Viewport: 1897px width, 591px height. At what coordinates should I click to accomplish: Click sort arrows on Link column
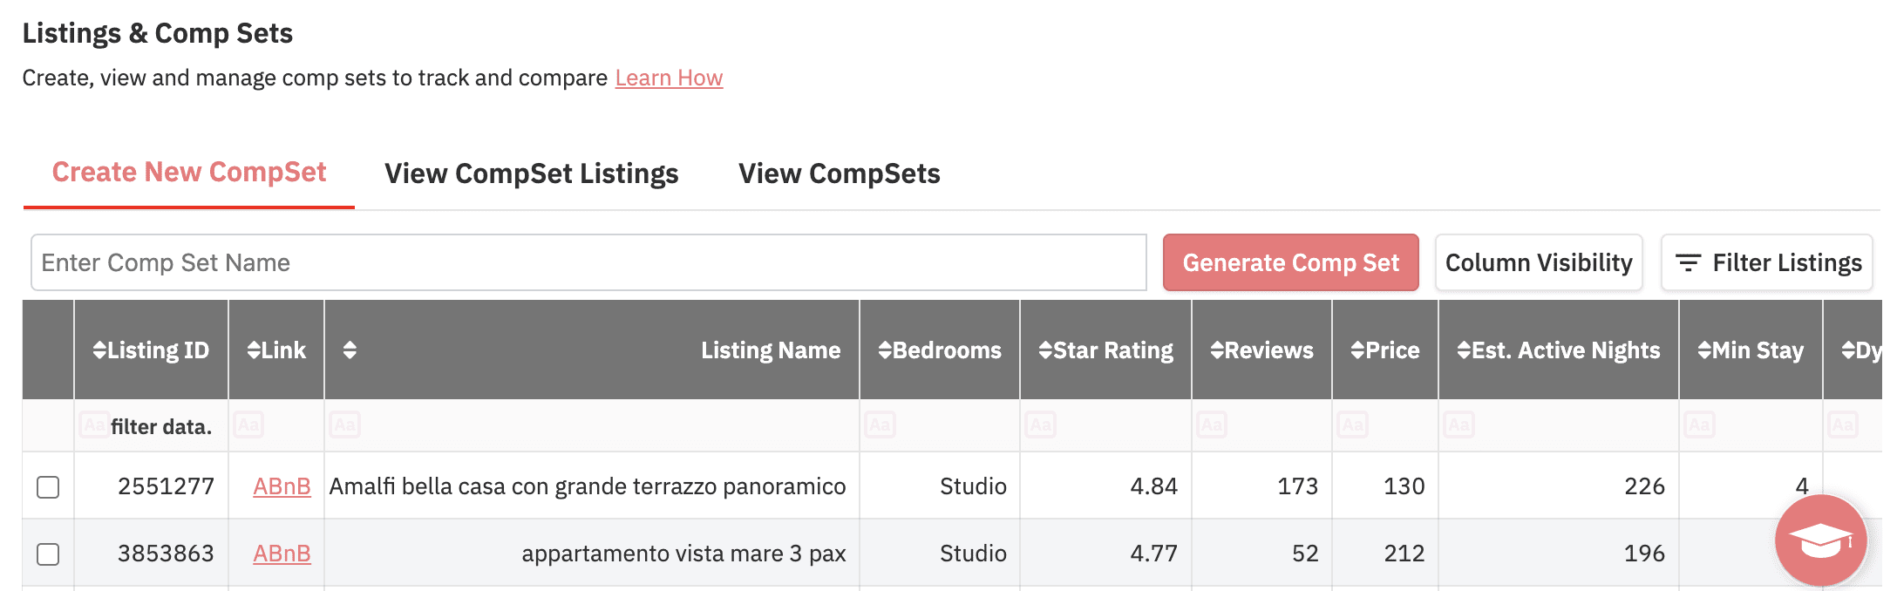coord(254,350)
